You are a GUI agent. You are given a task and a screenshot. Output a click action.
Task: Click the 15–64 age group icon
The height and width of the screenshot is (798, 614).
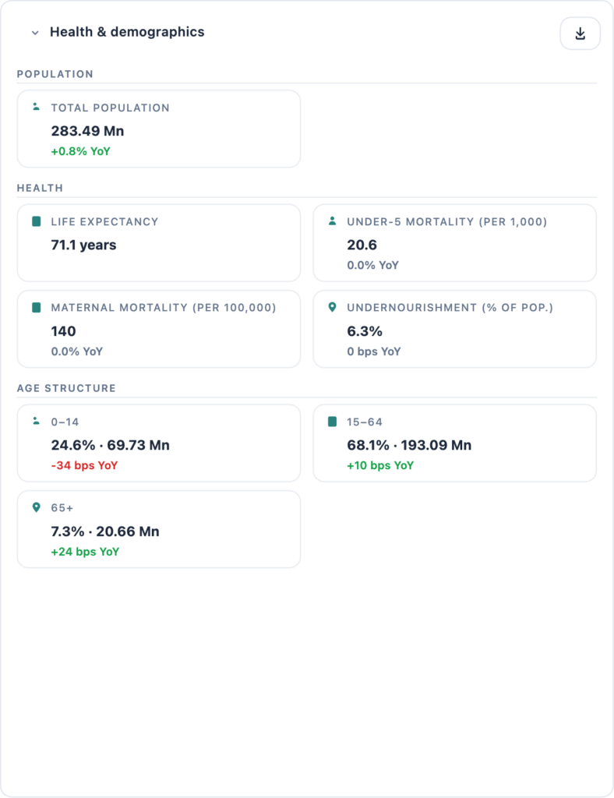(x=332, y=422)
